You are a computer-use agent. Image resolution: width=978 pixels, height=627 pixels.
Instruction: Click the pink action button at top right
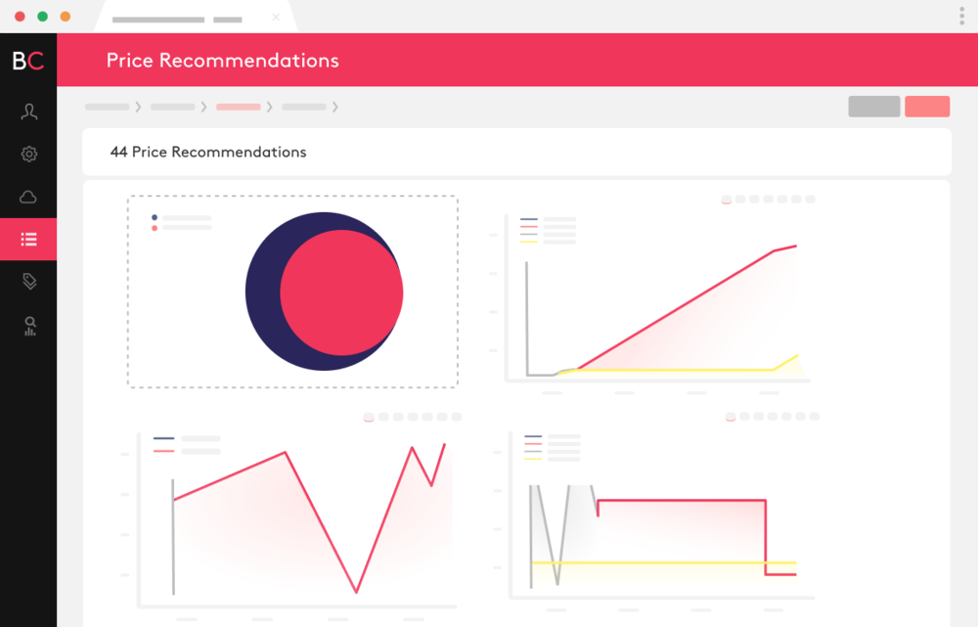pyautogui.click(x=927, y=106)
